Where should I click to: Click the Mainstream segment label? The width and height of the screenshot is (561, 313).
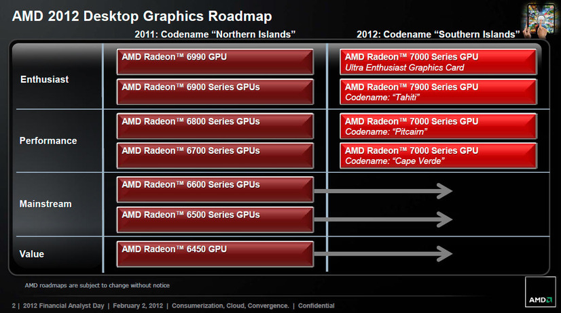[46, 204]
